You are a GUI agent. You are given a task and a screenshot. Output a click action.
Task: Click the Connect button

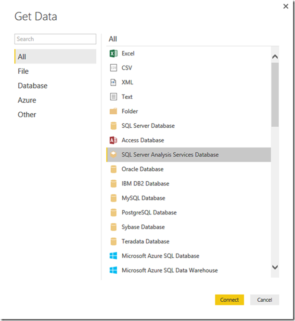230,300
